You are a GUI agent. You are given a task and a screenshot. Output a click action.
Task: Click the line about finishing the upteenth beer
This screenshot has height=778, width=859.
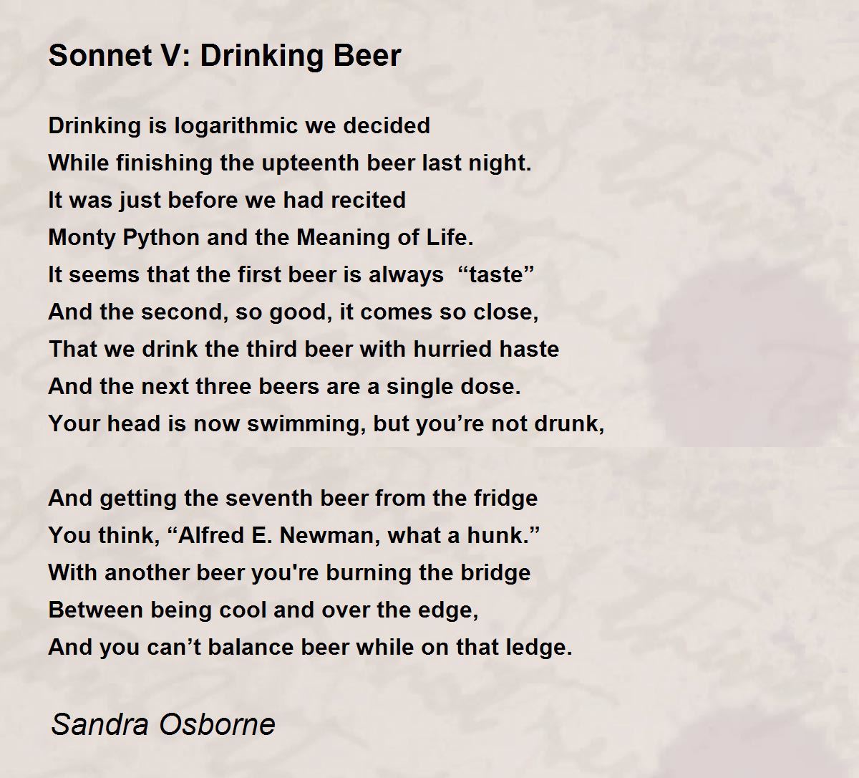coord(290,163)
